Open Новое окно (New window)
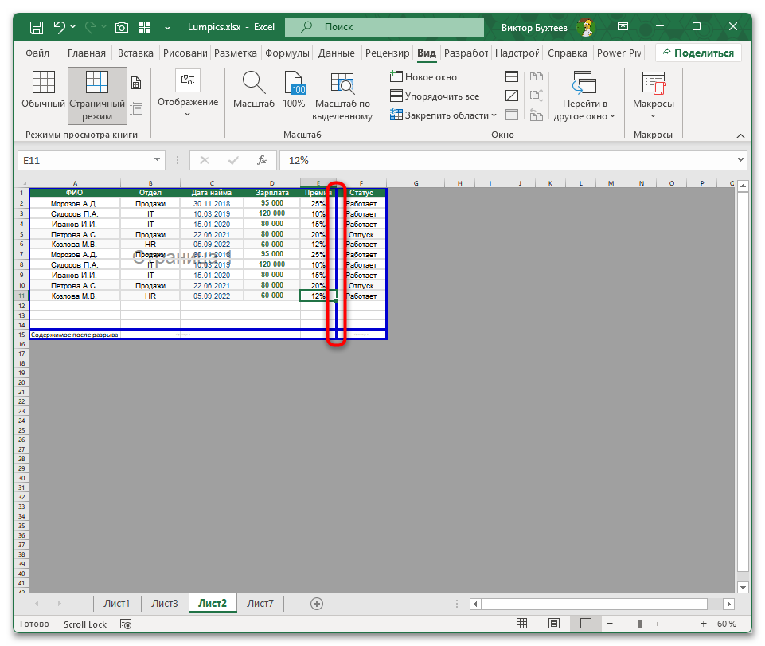 [x=423, y=77]
